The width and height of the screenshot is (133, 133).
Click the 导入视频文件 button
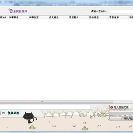click(x=119, y=107)
